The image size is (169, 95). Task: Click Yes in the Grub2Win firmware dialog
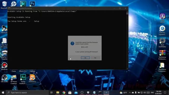point(85,58)
